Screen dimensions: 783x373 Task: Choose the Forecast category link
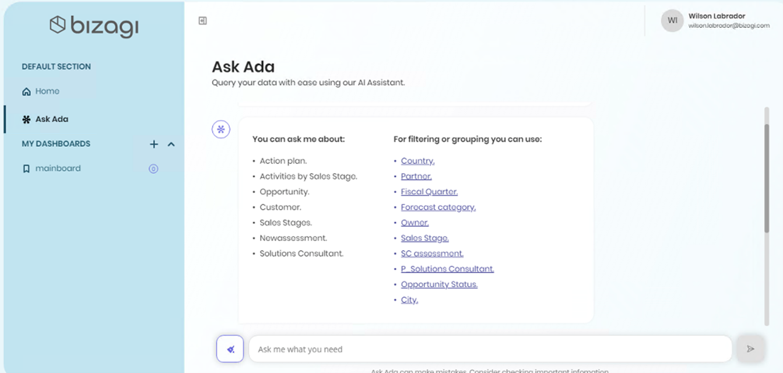438,207
